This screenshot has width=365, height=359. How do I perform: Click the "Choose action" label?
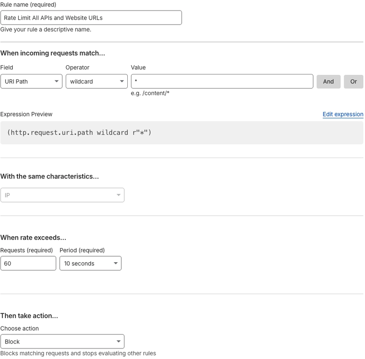(x=20, y=328)
